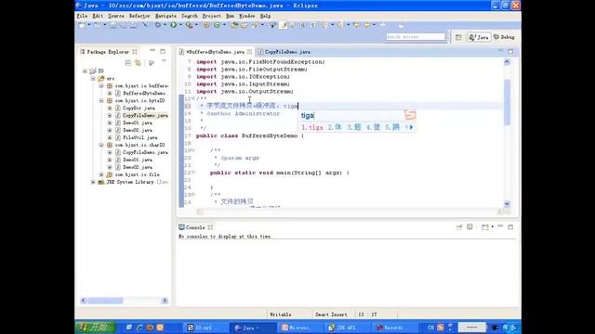The height and width of the screenshot is (334, 595).
Task: Collapse the src folder node
Action: 93,78
